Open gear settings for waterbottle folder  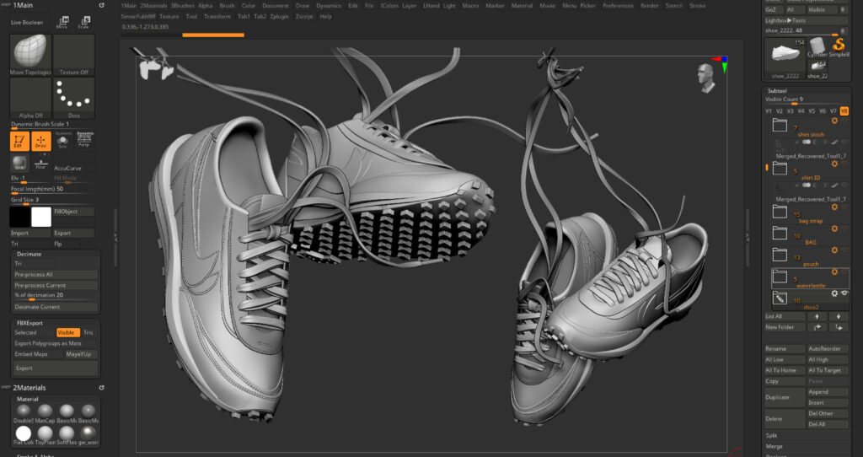tap(834, 272)
